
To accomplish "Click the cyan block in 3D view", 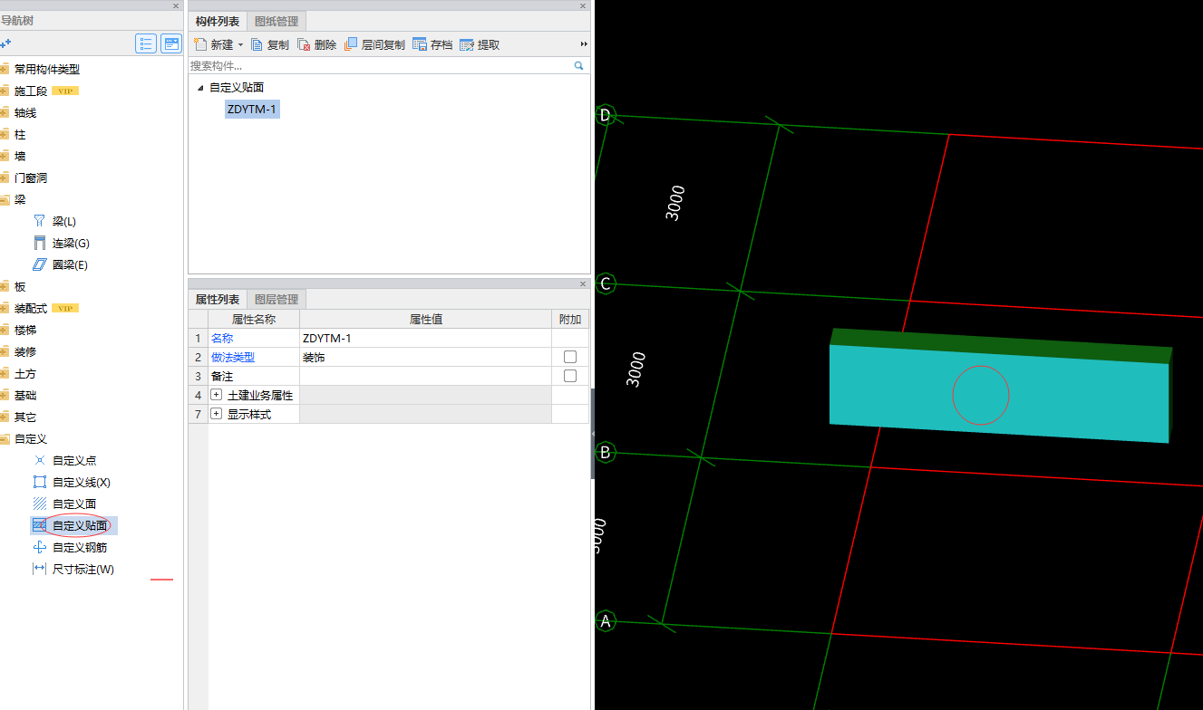I will (997, 393).
